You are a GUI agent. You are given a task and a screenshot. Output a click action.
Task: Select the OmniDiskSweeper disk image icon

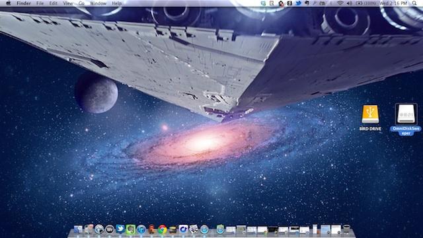(406, 119)
